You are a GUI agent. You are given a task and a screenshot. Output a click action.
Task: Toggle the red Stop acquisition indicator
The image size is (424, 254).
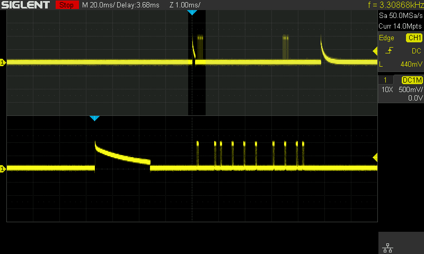66,5
